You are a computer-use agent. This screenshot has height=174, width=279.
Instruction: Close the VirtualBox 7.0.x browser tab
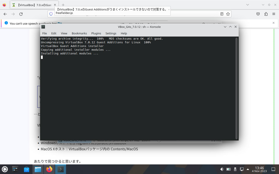(x=55, y=5)
